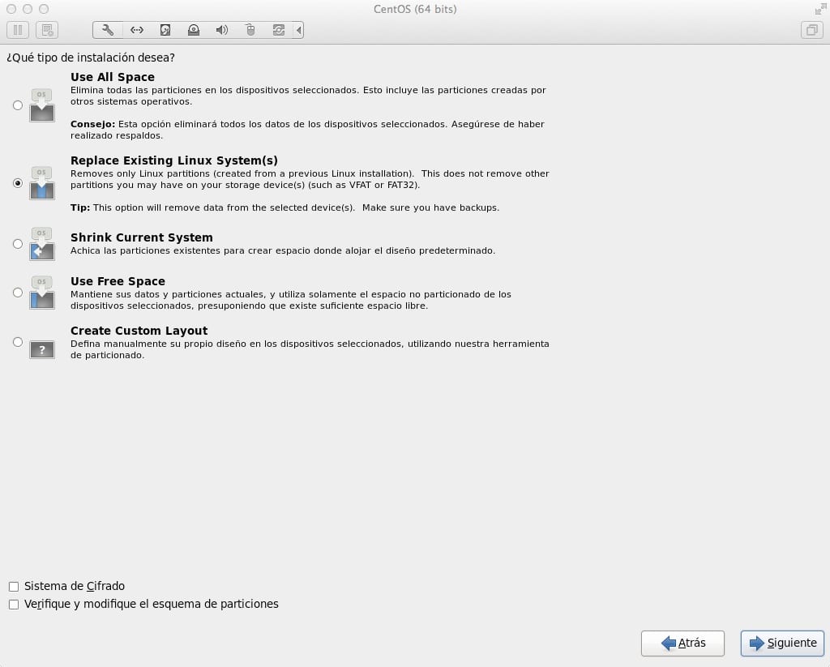Screen dimensions: 830x667
Task: Click the hard disk device icon
Action: click(165, 31)
